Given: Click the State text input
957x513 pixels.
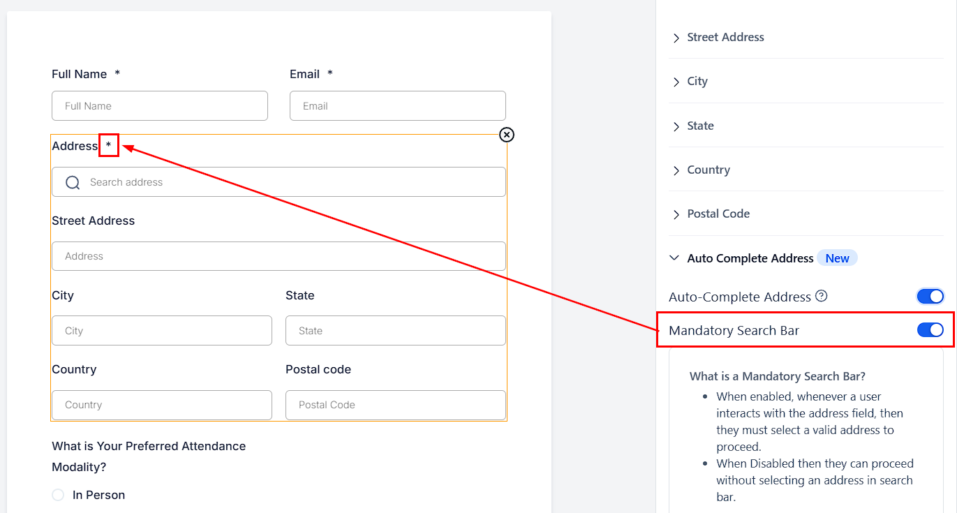Looking at the screenshot, I should pos(396,331).
